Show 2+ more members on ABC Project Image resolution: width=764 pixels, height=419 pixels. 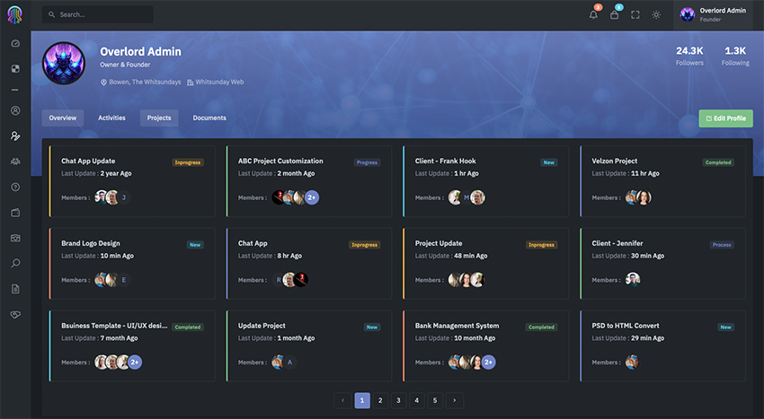(x=312, y=197)
